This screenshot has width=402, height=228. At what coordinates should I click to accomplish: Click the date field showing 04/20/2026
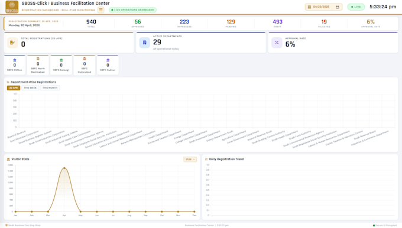pos(323,7)
